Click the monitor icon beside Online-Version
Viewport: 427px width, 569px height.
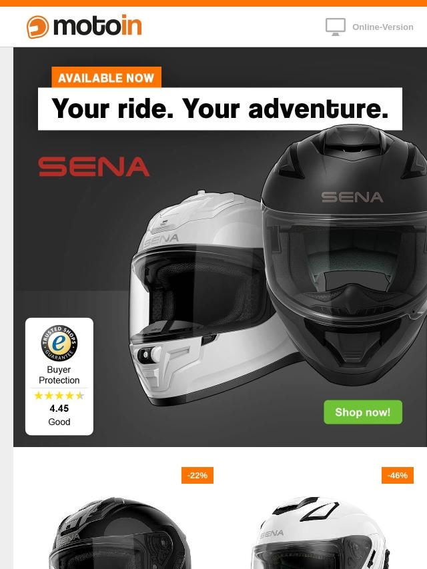[335, 27]
